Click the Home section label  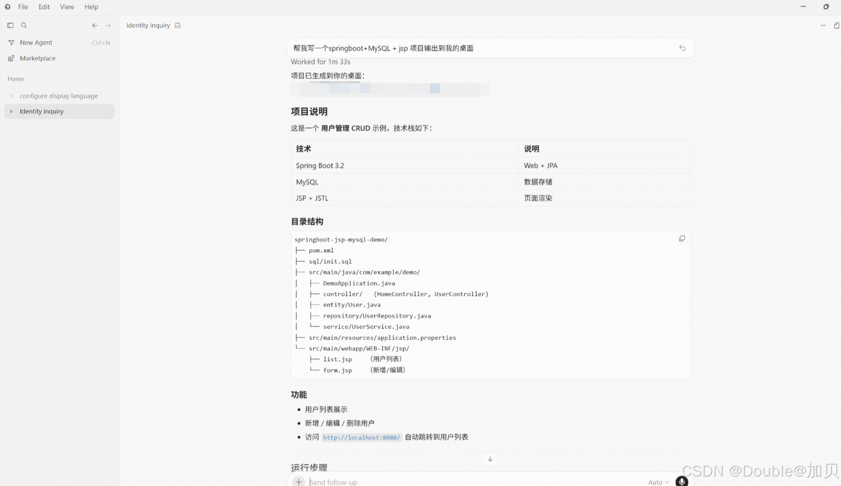[16, 79]
